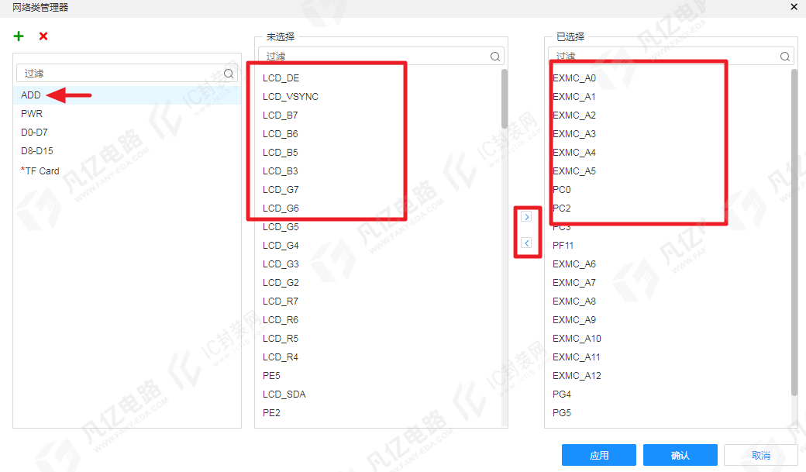This screenshot has height=472, width=806.
Task: Apply changes with the 应用 button
Action: point(599,455)
